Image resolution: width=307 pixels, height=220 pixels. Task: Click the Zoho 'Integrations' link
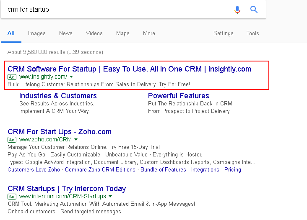pos(205,170)
